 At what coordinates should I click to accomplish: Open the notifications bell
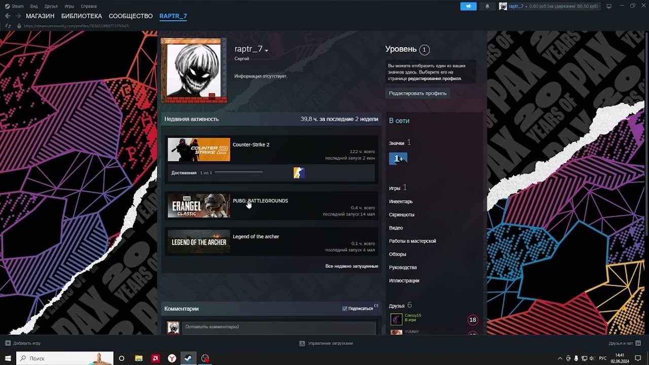tap(487, 6)
